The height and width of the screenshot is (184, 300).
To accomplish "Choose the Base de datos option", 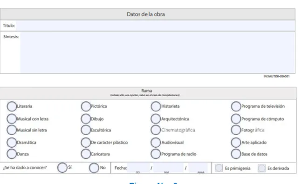I will [236, 154].
